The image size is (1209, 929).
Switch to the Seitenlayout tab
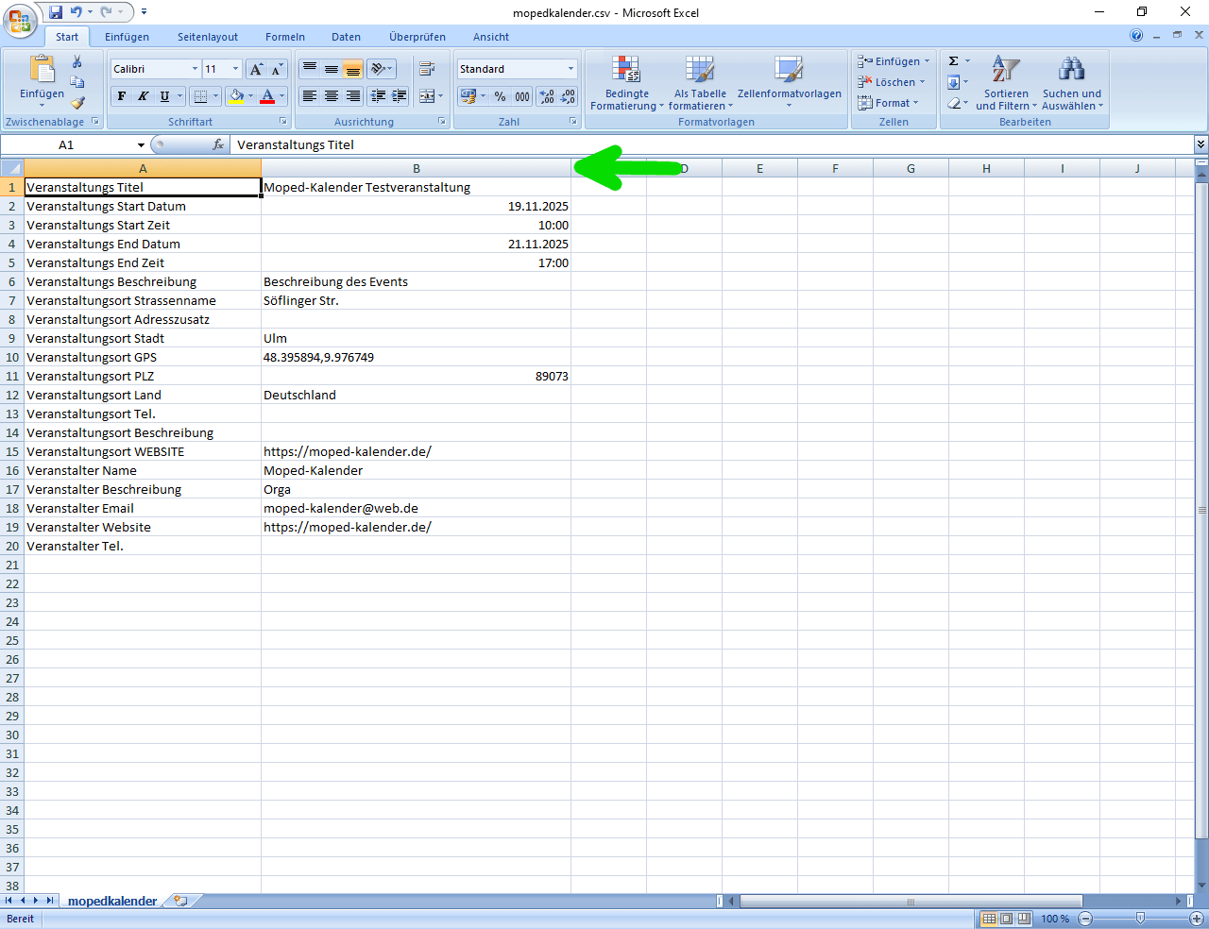coord(208,37)
